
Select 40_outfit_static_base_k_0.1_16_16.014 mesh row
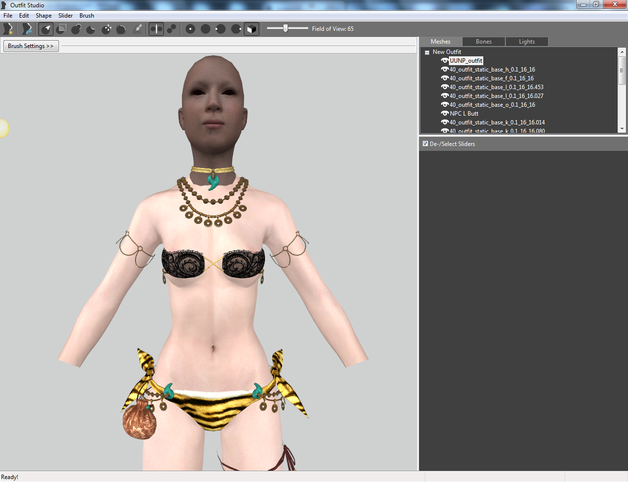[x=497, y=122]
